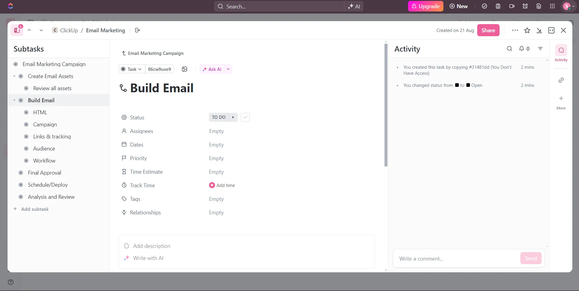Advance the status with the next arrow
579x291 pixels.
pos(233,117)
